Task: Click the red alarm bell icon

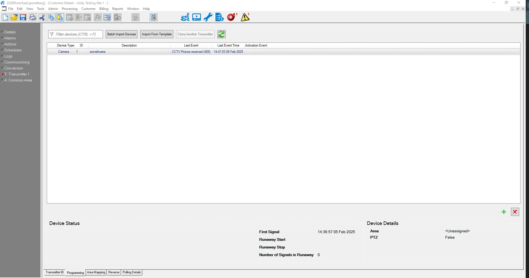Action: pos(232,17)
